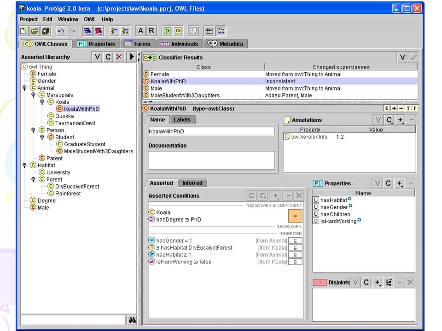Open the Window menu
442x331 pixels.
[x=68, y=19]
